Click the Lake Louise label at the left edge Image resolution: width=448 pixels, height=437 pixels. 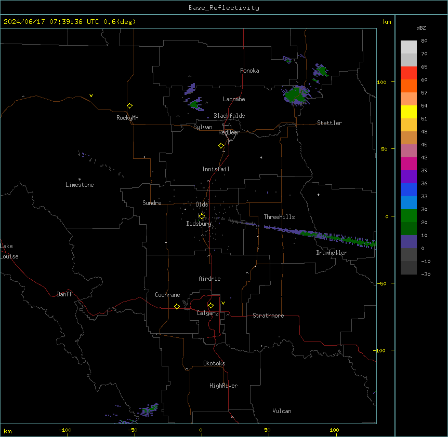click(x=9, y=251)
